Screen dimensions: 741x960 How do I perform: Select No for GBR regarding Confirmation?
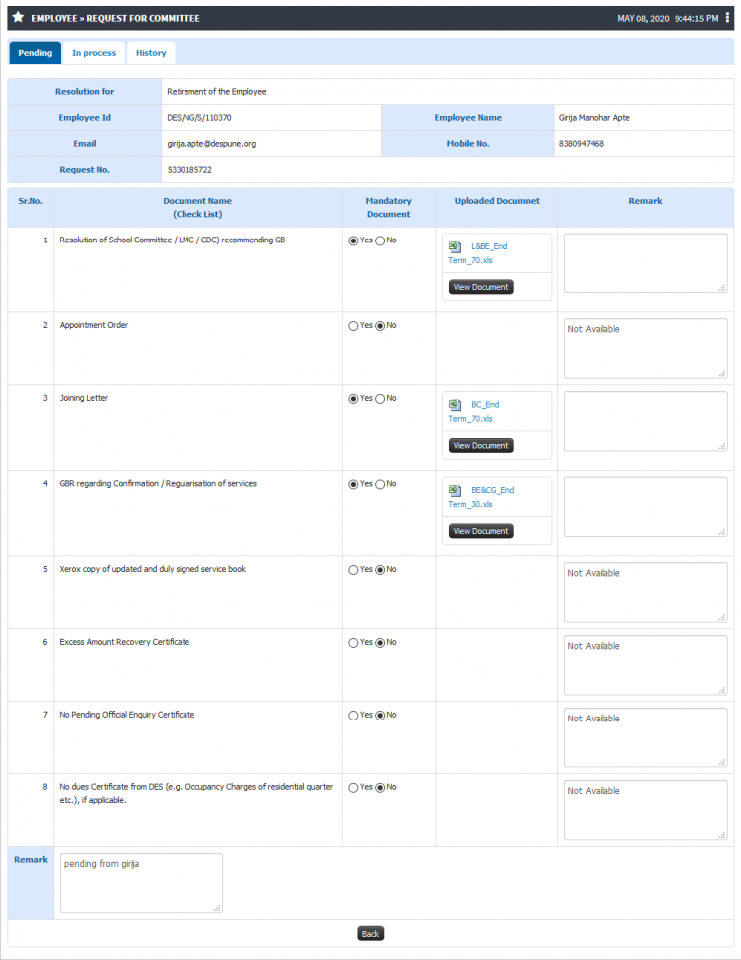380,484
